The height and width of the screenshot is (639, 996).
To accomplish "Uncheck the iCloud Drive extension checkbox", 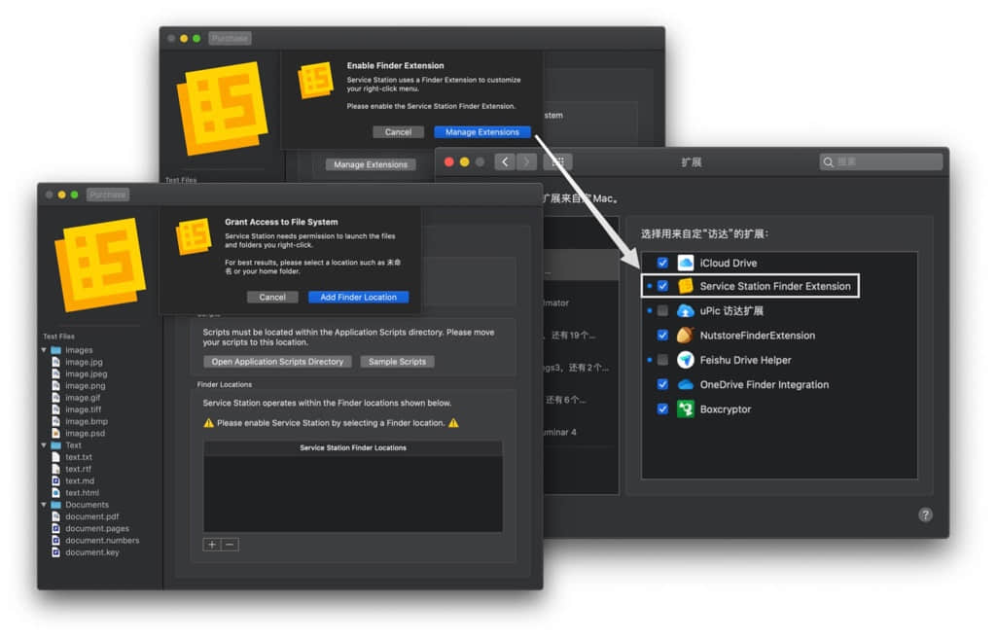I will point(662,263).
